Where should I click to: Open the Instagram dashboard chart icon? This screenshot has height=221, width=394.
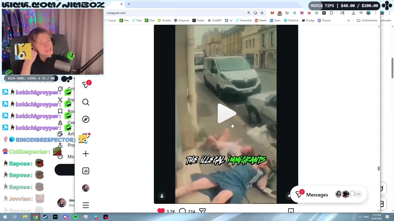point(86,171)
